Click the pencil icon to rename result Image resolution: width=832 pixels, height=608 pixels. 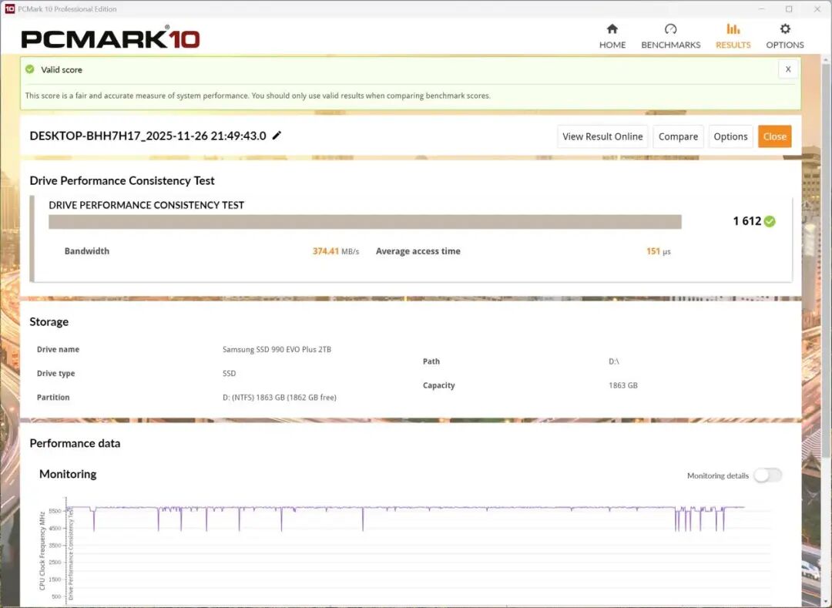[x=277, y=136]
